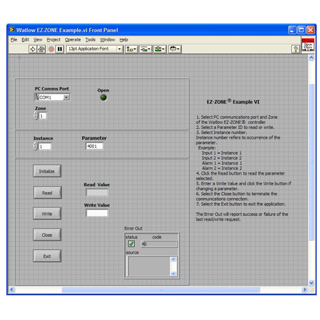Screen dimensions: 320x320
Task: Click the panel scroll down arrow
Action: pyautogui.click(x=311, y=283)
